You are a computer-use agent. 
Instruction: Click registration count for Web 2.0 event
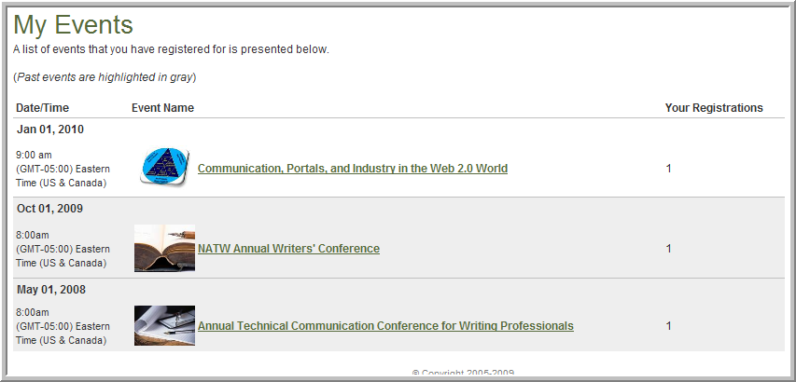[668, 169]
